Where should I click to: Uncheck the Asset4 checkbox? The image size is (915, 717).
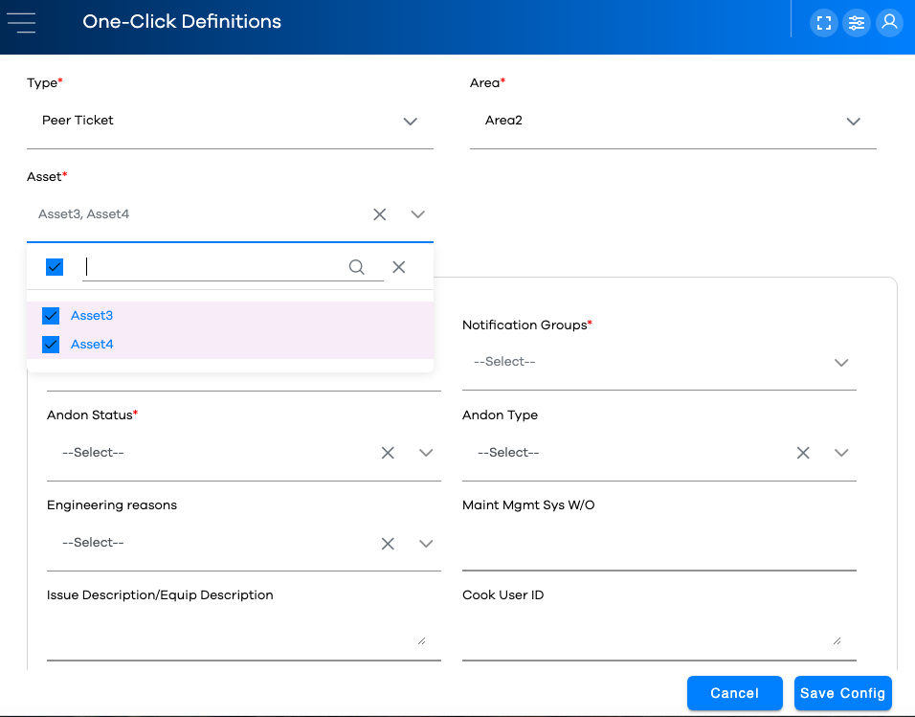tap(51, 345)
